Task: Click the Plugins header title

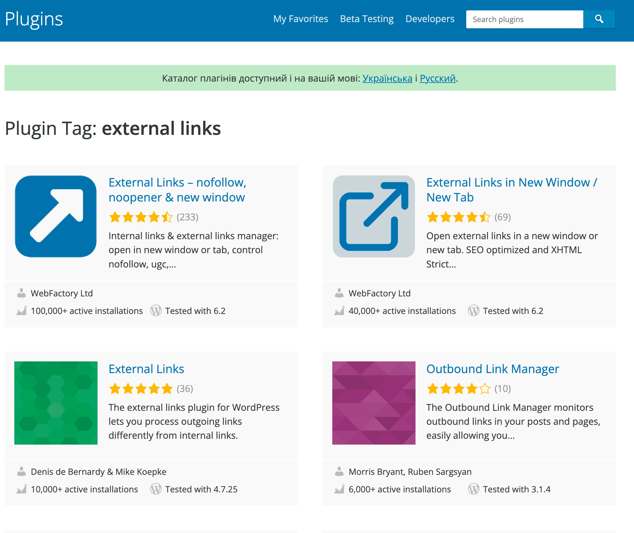Action: (34, 19)
